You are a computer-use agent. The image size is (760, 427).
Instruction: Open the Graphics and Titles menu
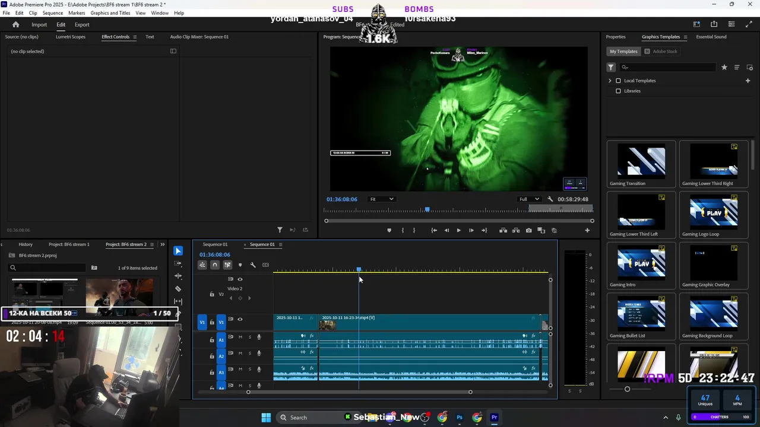pos(110,13)
